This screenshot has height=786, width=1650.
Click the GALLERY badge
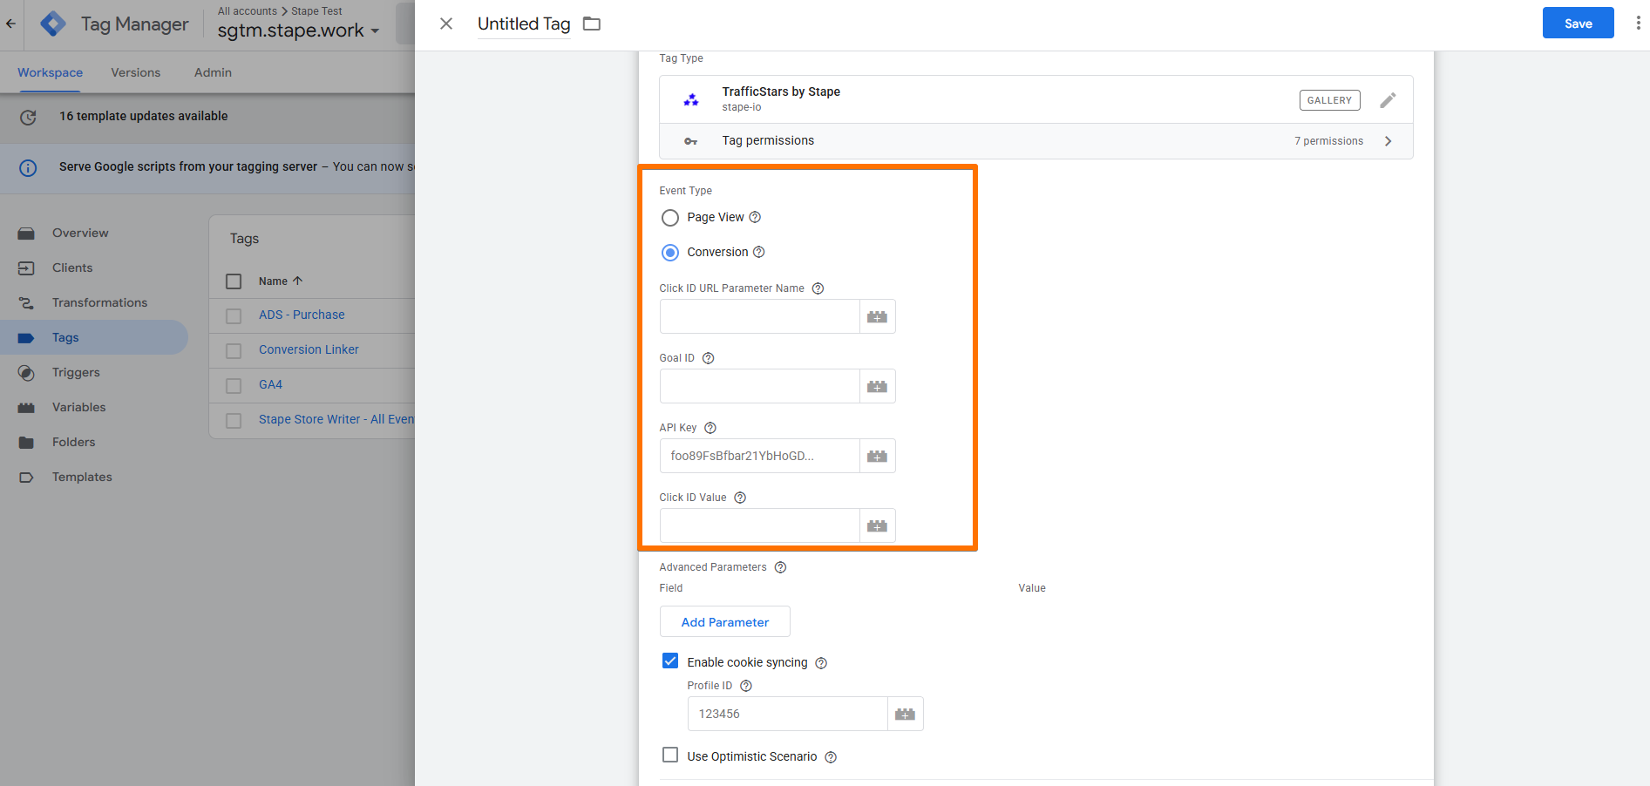click(1329, 100)
